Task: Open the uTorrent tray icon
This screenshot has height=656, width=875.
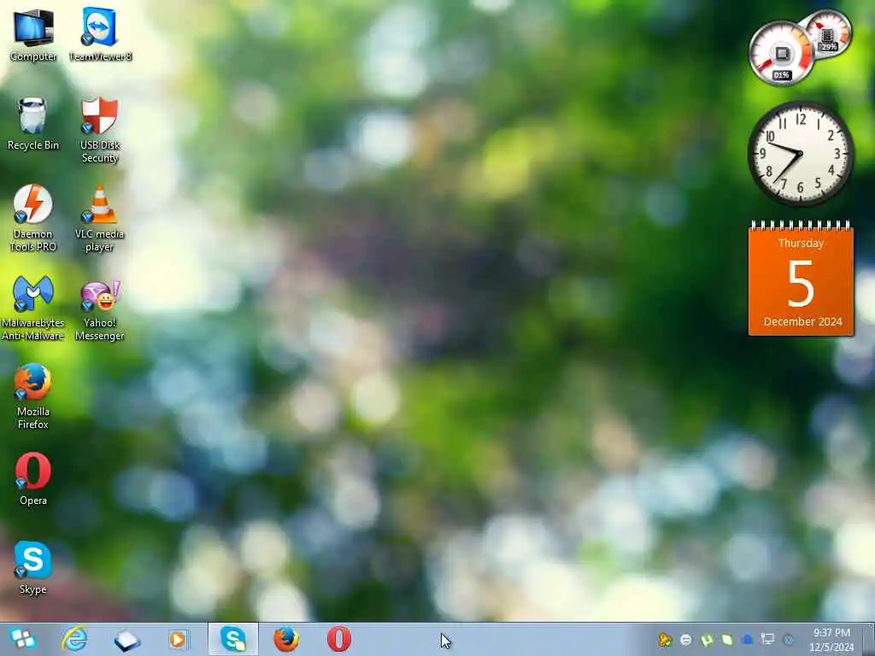Action: coord(707,640)
